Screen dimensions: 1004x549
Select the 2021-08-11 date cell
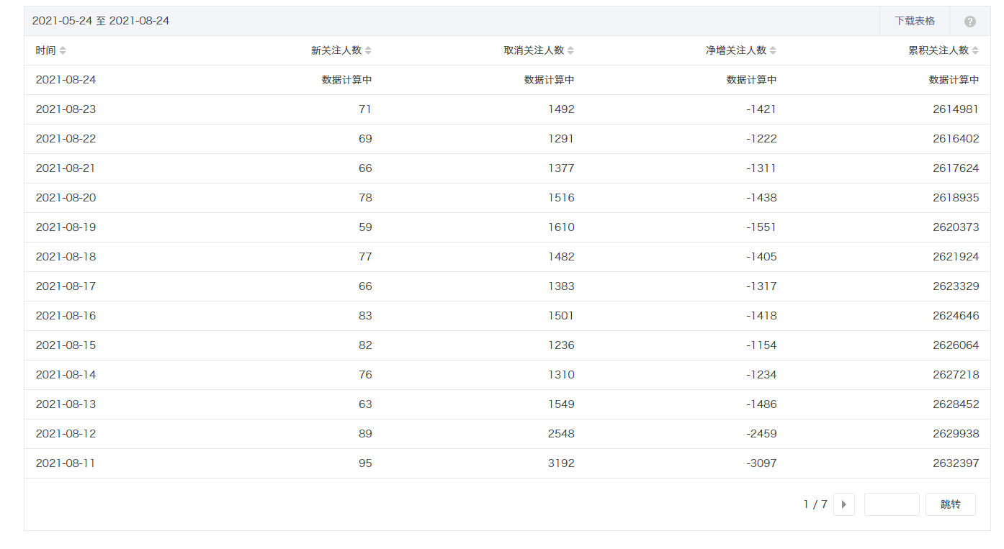tap(66, 463)
